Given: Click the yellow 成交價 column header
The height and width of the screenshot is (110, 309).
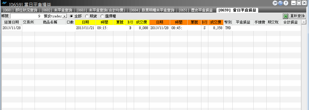Looking at the screenshot, I should point(142,22).
